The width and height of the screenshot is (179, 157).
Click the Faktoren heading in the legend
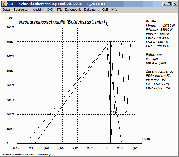(x=154, y=55)
